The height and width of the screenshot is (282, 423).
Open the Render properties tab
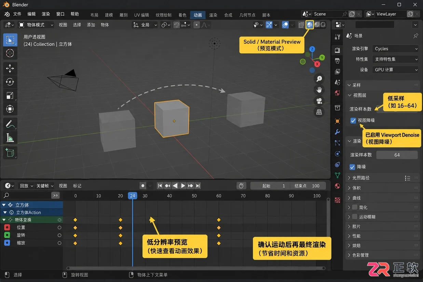(x=337, y=50)
